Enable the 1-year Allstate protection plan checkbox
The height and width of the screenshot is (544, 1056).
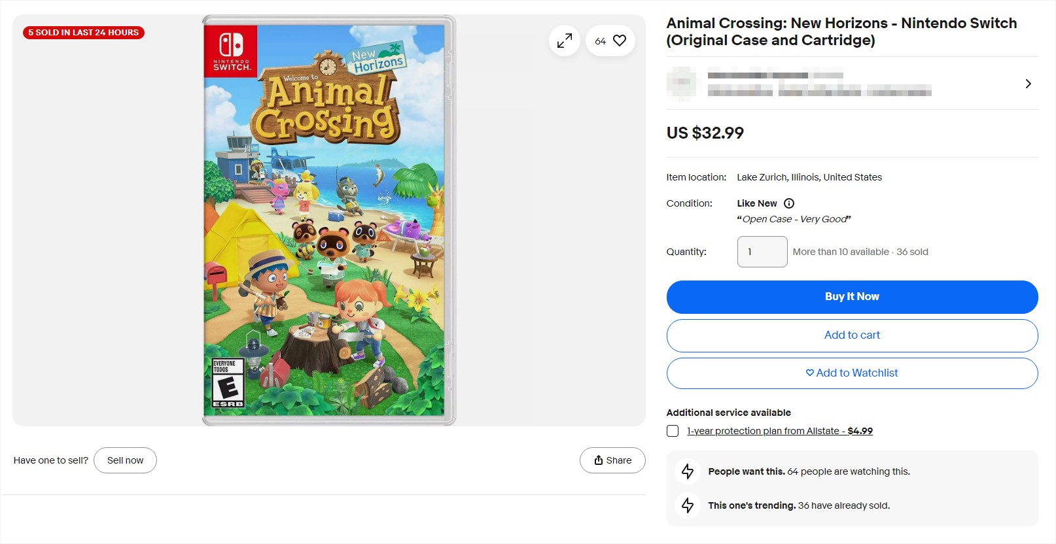672,431
